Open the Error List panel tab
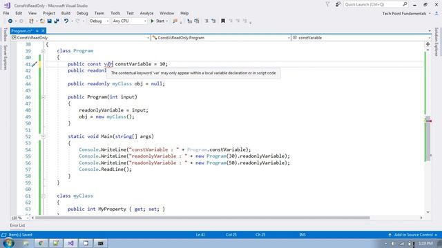 pos(17,225)
